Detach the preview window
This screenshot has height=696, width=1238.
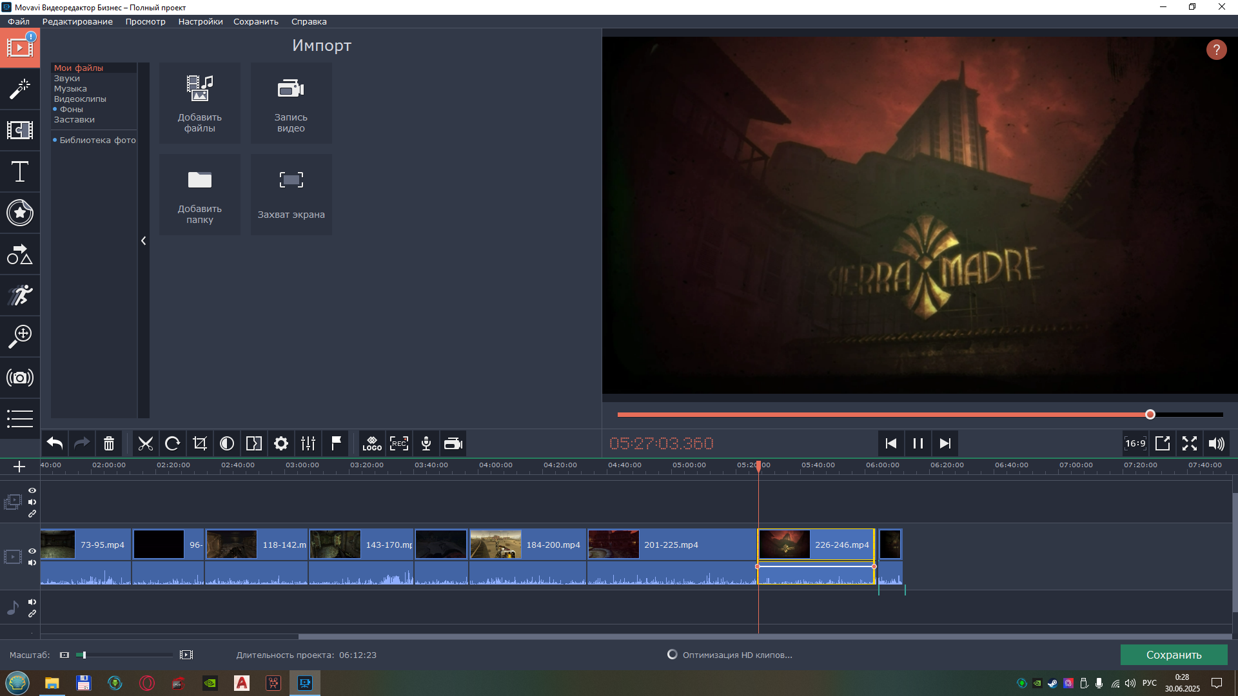coord(1162,443)
